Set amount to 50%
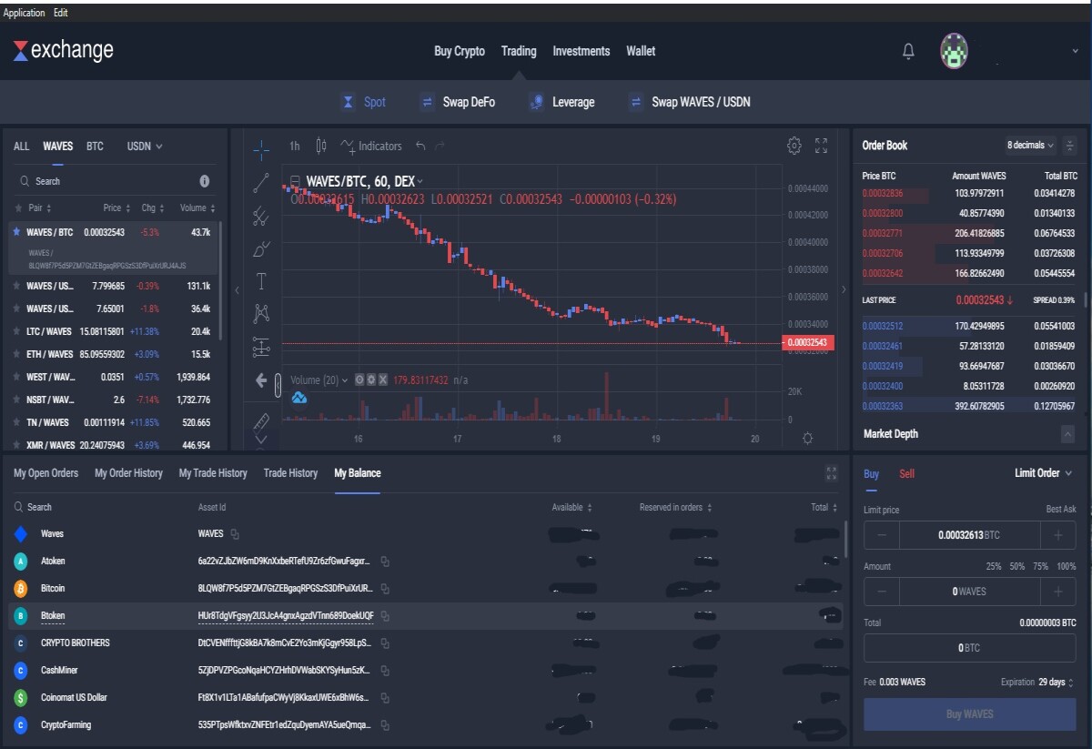Viewport: 1092px width, 749px height. (1017, 566)
